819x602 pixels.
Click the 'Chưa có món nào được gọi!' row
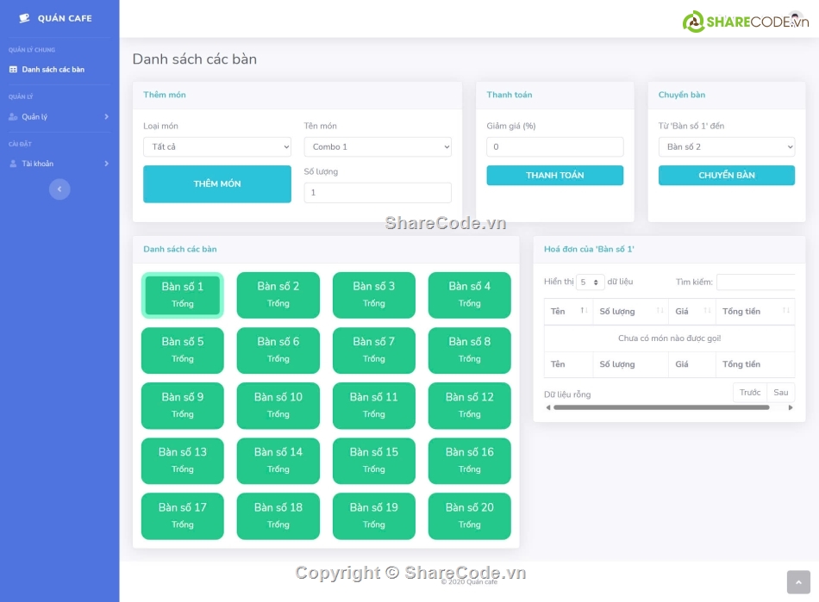669,338
